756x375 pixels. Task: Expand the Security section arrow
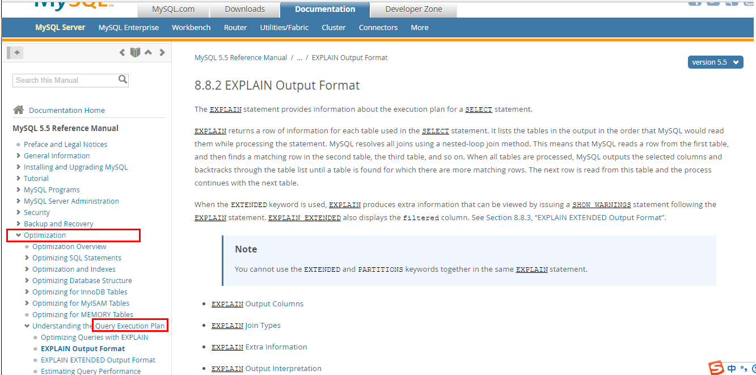(19, 212)
